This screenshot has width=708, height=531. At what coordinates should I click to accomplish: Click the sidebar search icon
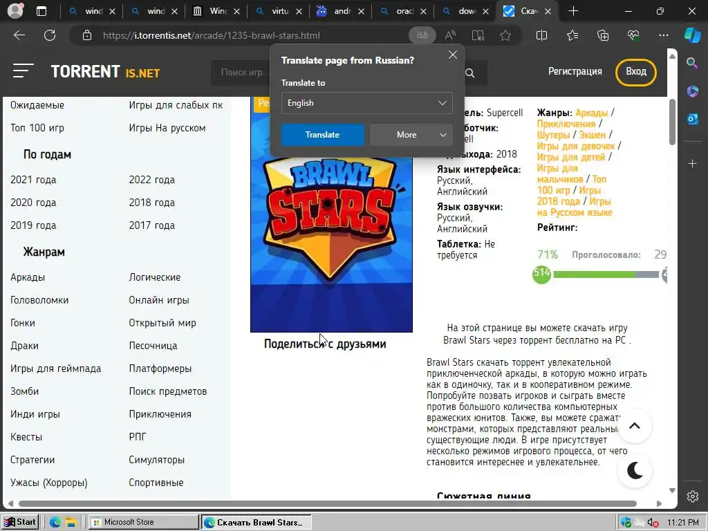click(692, 63)
